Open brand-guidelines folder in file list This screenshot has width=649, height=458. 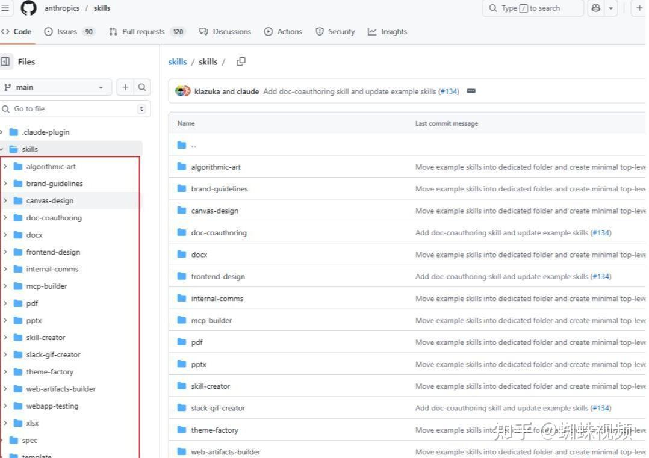tap(219, 188)
